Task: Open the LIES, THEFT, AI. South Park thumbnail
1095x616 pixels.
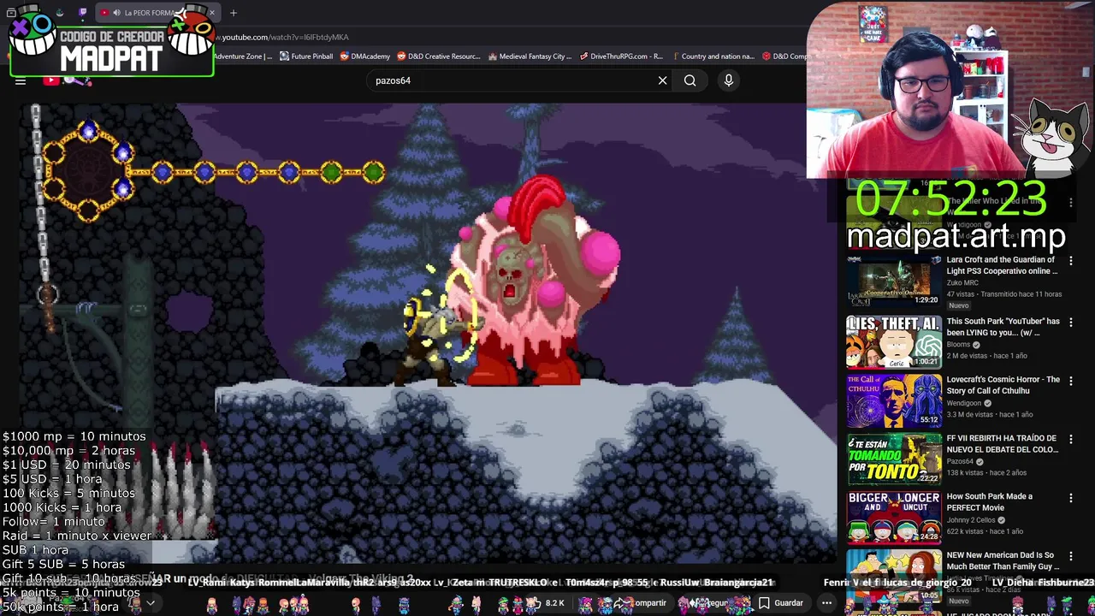Action: pos(893,341)
